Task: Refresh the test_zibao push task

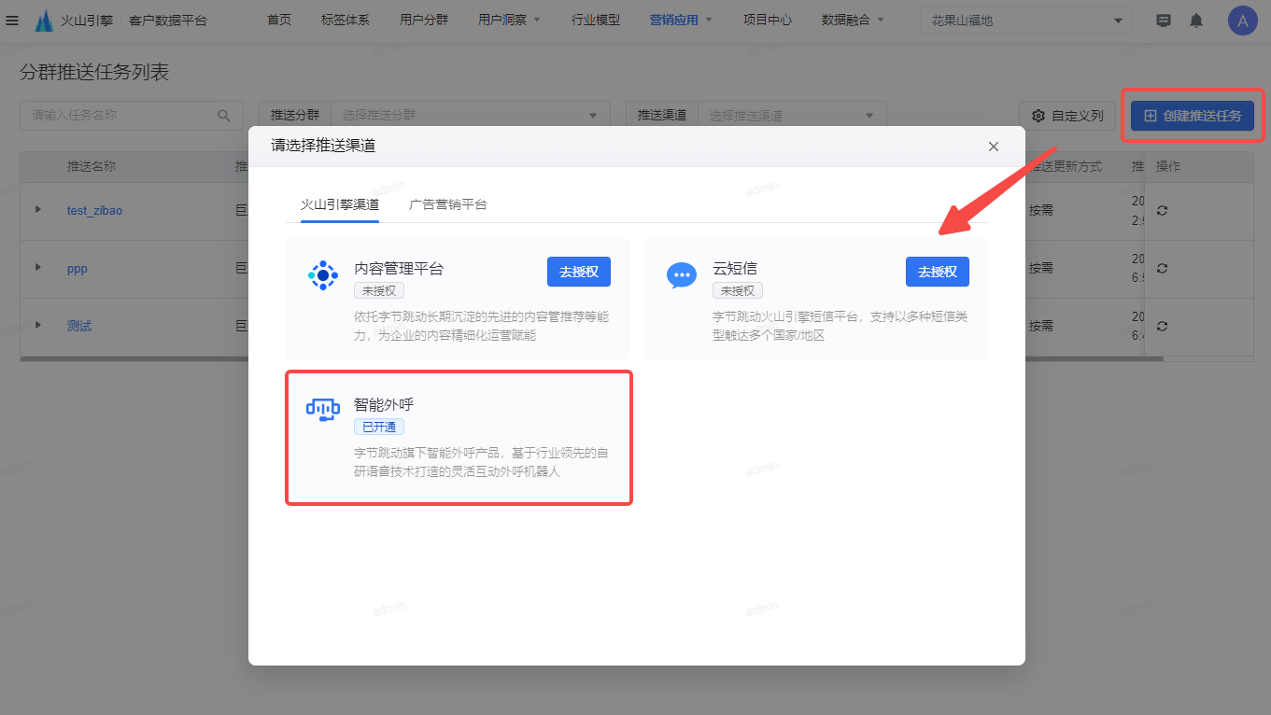Action: pyautogui.click(x=1162, y=210)
